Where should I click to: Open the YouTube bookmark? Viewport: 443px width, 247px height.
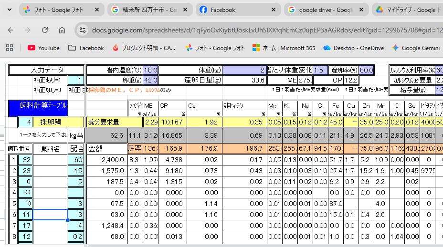pyautogui.click(x=43, y=48)
